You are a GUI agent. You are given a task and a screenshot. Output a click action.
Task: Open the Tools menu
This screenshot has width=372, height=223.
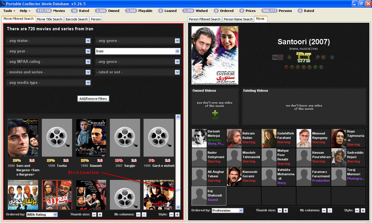pyautogui.click(x=9, y=11)
